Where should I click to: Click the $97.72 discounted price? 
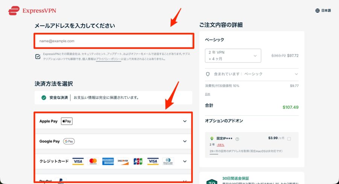click(x=293, y=56)
